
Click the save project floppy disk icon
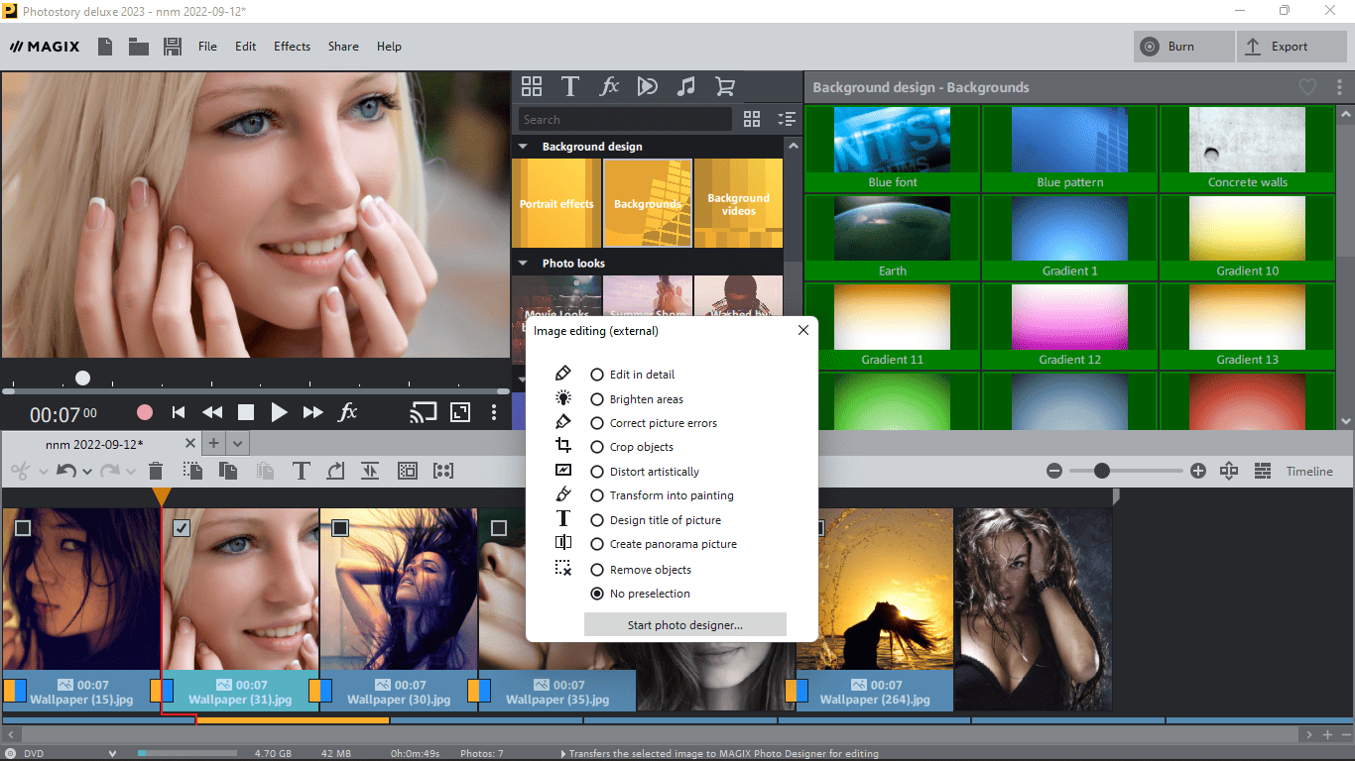(x=173, y=47)
